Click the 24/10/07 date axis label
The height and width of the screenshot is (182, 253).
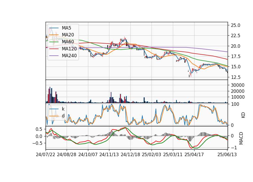pos(88,155)
